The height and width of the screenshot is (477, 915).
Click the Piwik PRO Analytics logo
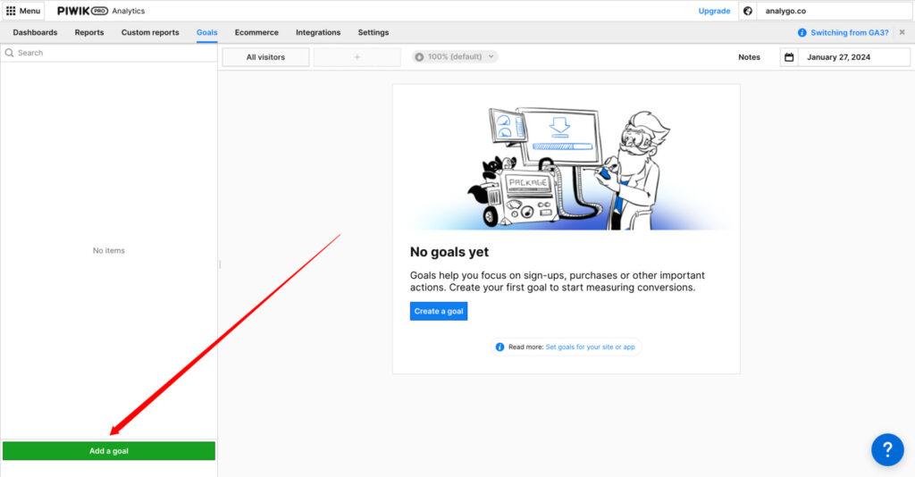pyautogui.click(x=100, y=11)
